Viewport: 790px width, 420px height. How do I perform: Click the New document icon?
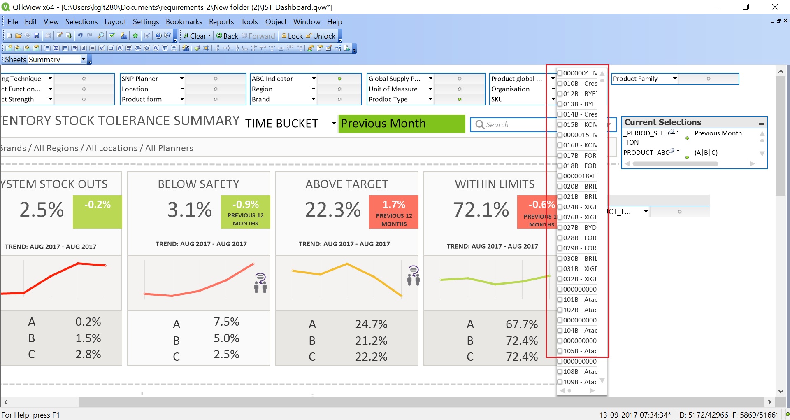pos(9,36)
